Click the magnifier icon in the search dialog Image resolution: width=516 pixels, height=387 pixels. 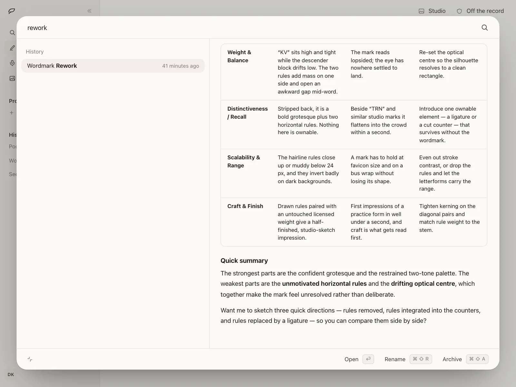coord(484,28)
